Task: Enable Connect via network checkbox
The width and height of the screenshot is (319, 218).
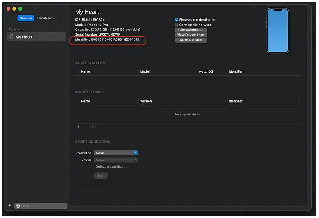Action: (x=176, y=25)
